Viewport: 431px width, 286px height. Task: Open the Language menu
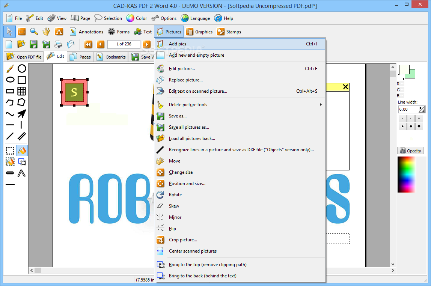coord(196,18)
